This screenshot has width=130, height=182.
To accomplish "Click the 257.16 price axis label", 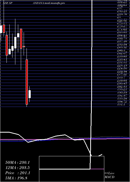I will pyautogui.click(x=122, y=41).
